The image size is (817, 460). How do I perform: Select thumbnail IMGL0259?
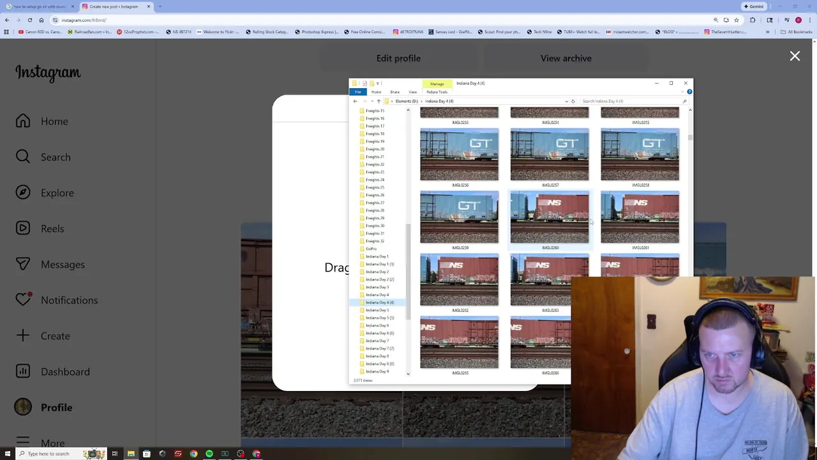pyautogui.click(x=460, y=220)
